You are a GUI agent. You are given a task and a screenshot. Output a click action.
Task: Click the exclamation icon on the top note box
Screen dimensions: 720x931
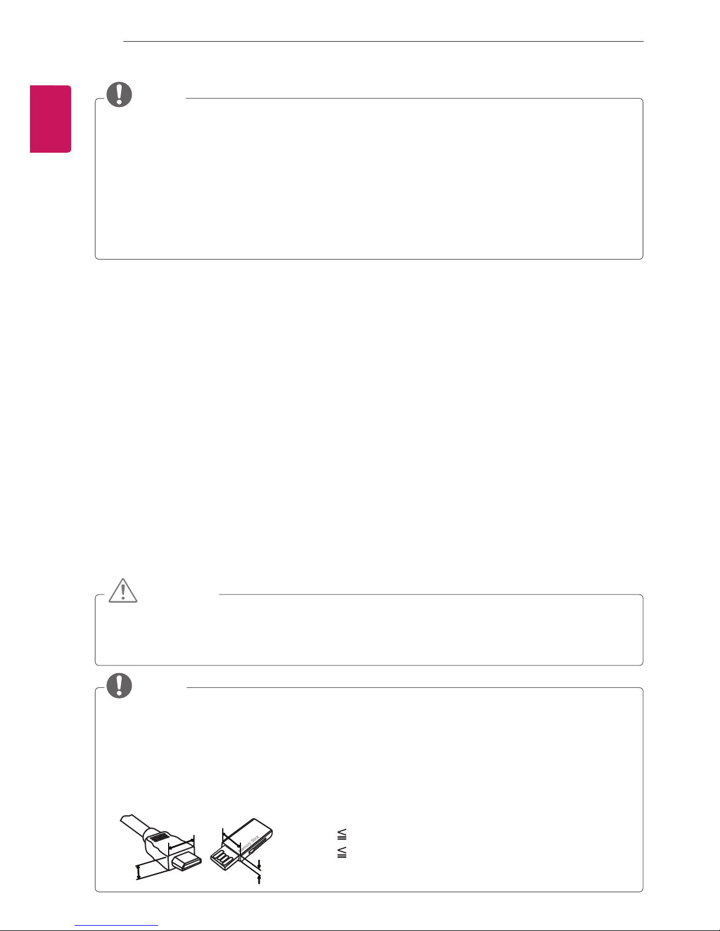(119, 94)
